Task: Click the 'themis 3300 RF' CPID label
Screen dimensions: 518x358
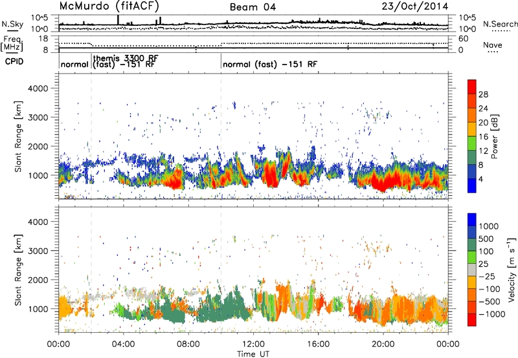Action: (x=126, y=58)
